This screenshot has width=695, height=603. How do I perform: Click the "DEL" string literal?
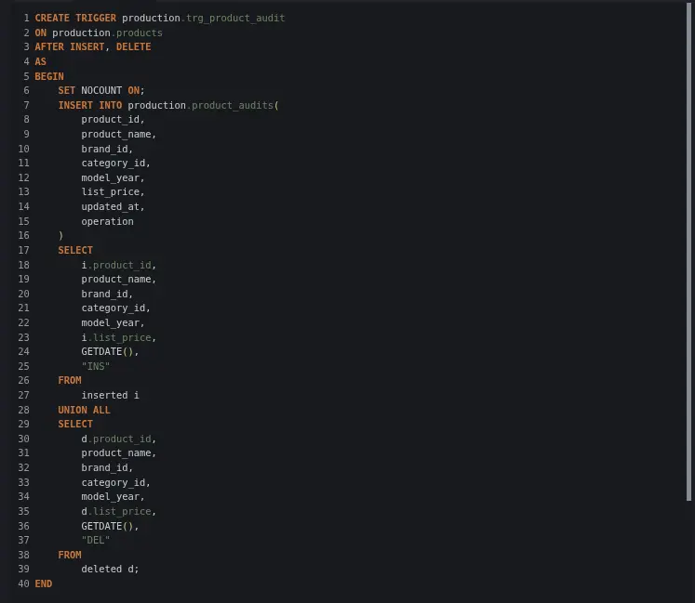pos(96,540)
